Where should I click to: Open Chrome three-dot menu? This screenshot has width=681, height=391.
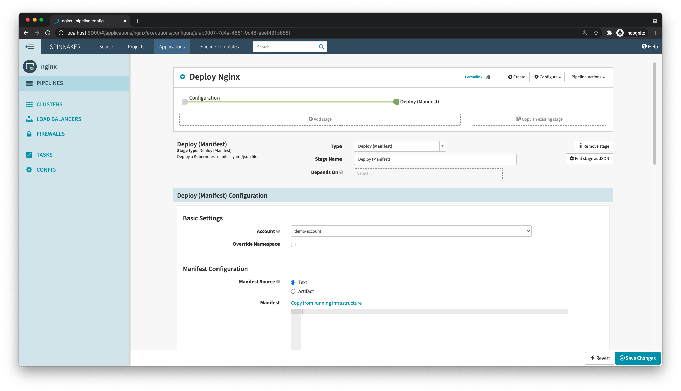(x=655, y=33)
